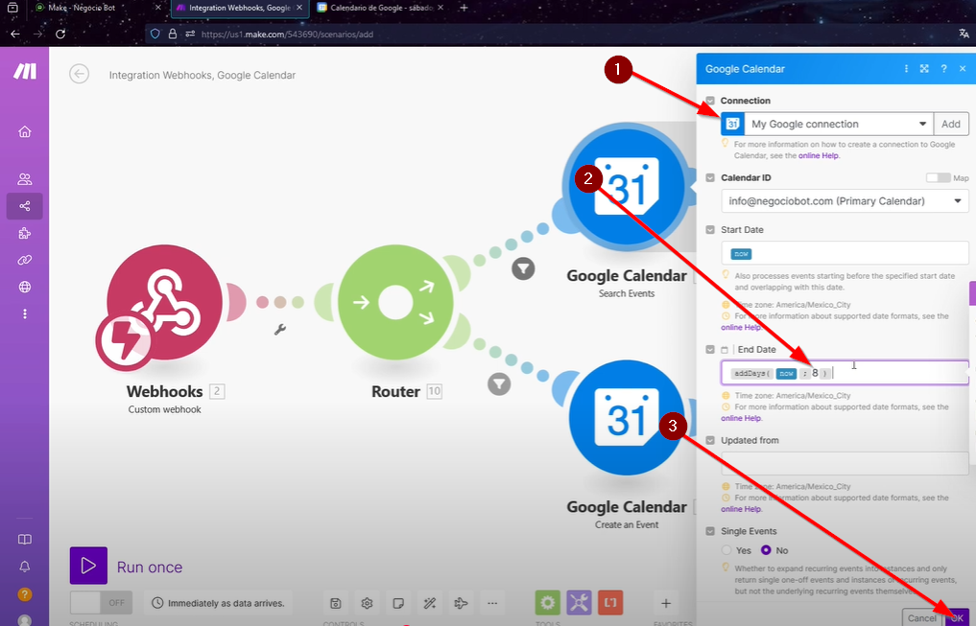Open the online Help link under Connection
Viewport: 976px width, 626px height.
[819, 156]
